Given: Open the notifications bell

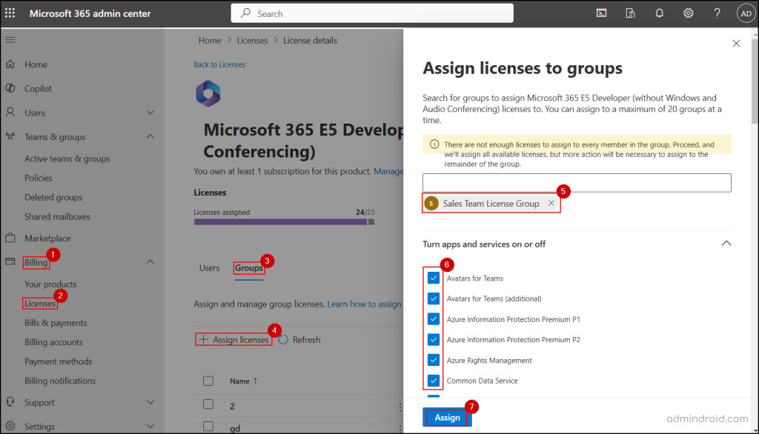Looking at the screenshot, I should point(659,13).
